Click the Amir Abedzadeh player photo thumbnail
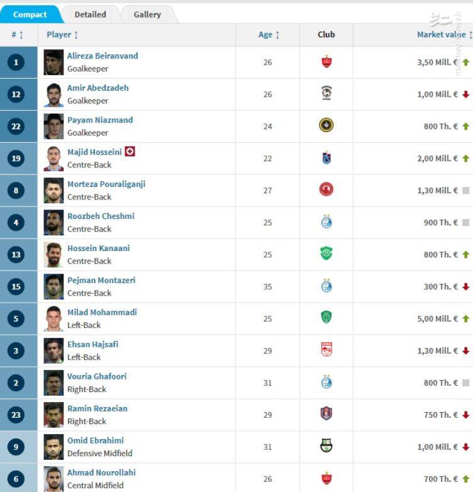 click(53, 94)
